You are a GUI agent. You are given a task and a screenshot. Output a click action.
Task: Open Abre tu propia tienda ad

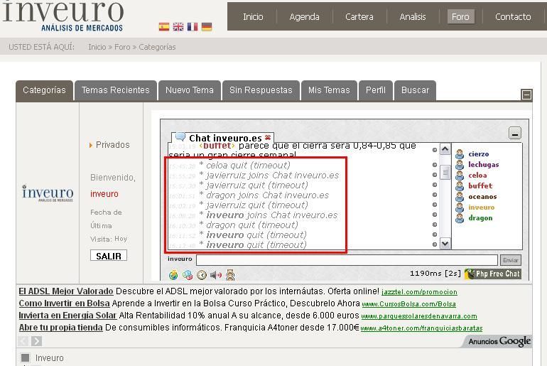60,328
